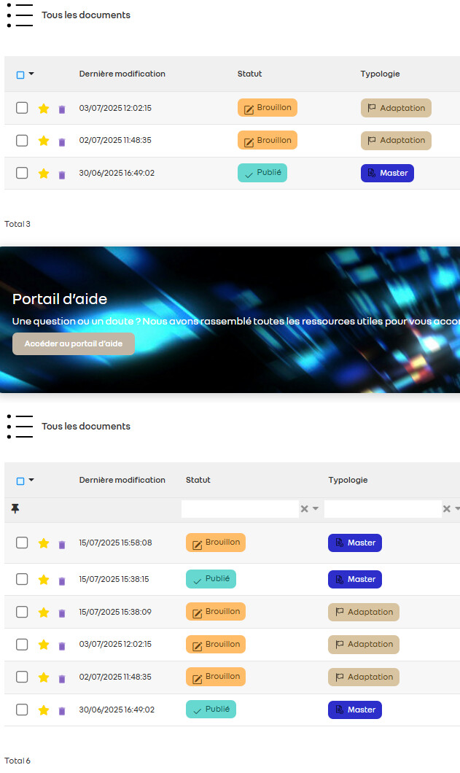Select the 15/07/2025 15:38:15 row checkbox

(22, 579)
